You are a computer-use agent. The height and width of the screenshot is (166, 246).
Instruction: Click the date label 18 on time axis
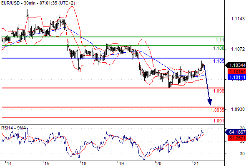(x=84, y=164)
